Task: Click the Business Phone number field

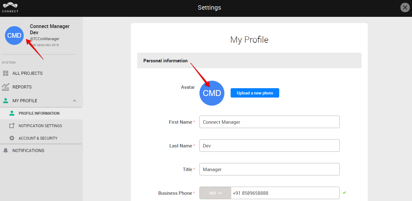Action: (x=285, y=193)
